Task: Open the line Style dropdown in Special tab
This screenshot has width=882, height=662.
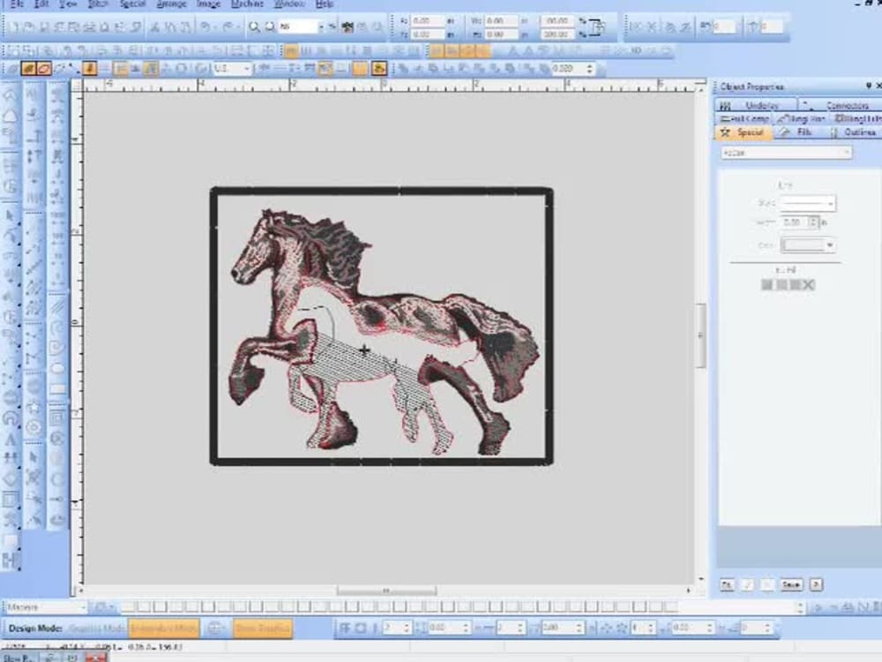Action: tap(830, 203)
